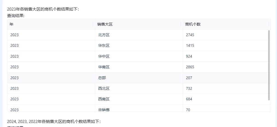Click the value 1415 for 华东区

tap(190, 46)
